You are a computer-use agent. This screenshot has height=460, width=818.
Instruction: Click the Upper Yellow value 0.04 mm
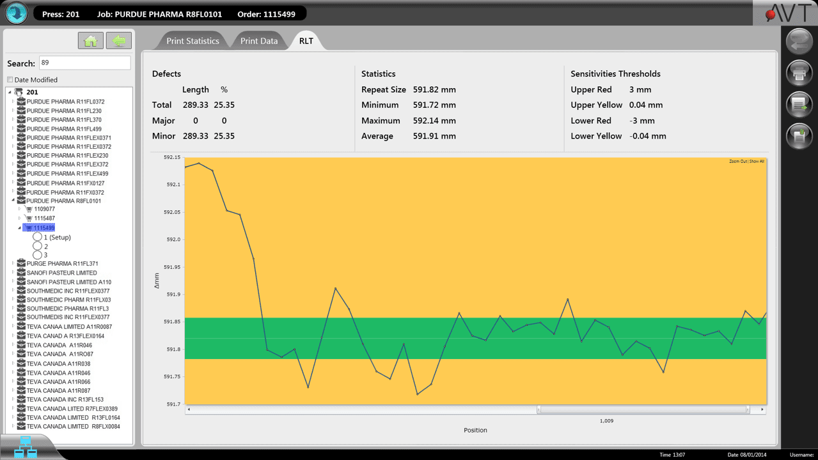[646, 105]
